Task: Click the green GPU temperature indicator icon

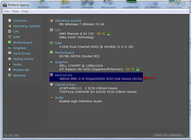Action: (x=138, y=69)
